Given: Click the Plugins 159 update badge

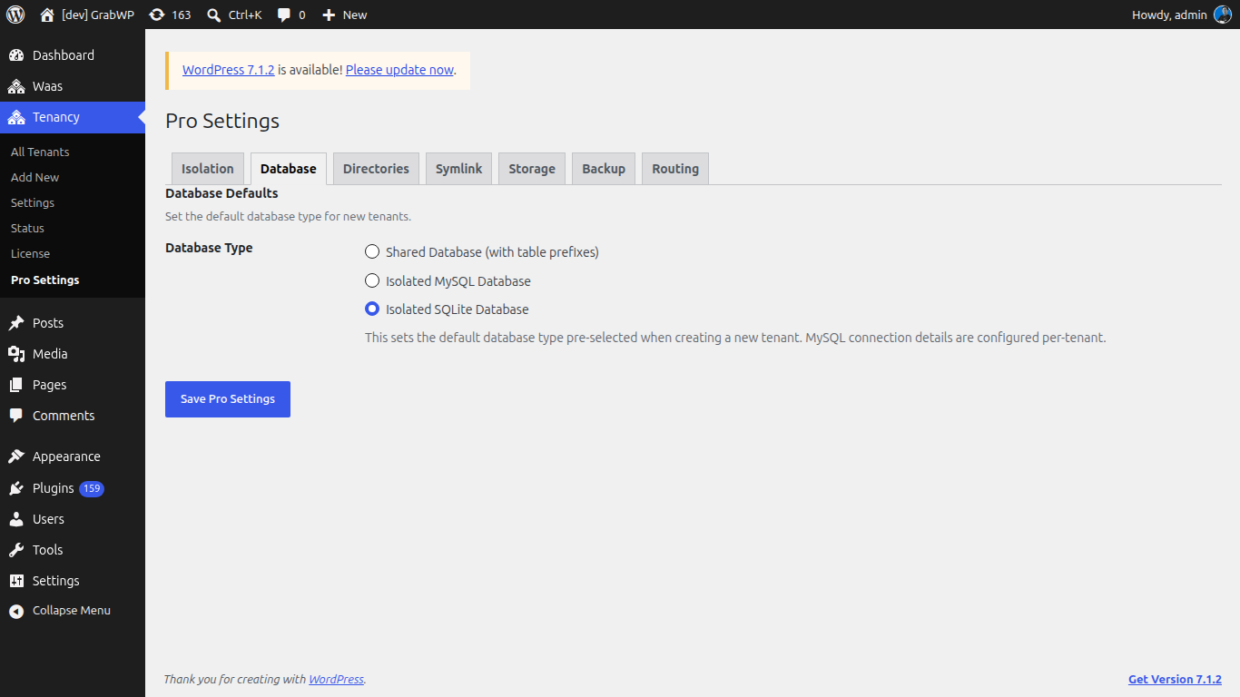Looking at the screenshot, I should click(92, 488).
